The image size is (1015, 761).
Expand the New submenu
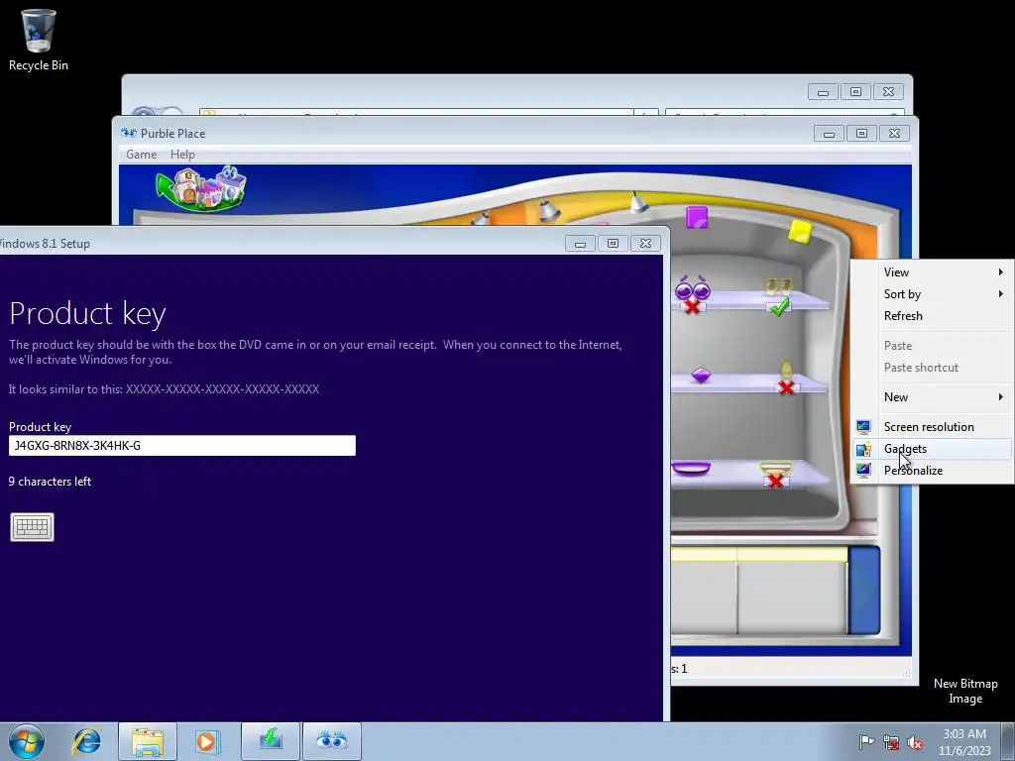[x=932, y=397]
